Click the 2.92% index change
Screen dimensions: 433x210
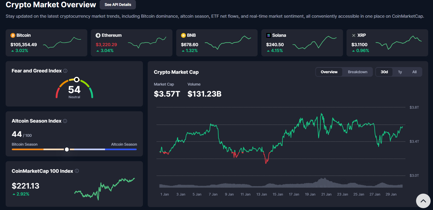[23, 194]
